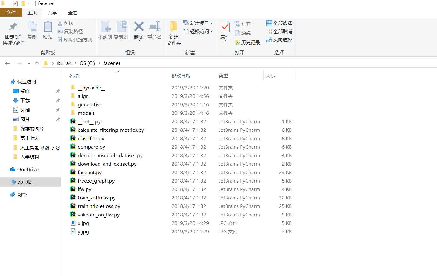Select Desktop (桌面) in sidebar
The width and height of the screenshot is (437, 276).
tap(25, 91)
